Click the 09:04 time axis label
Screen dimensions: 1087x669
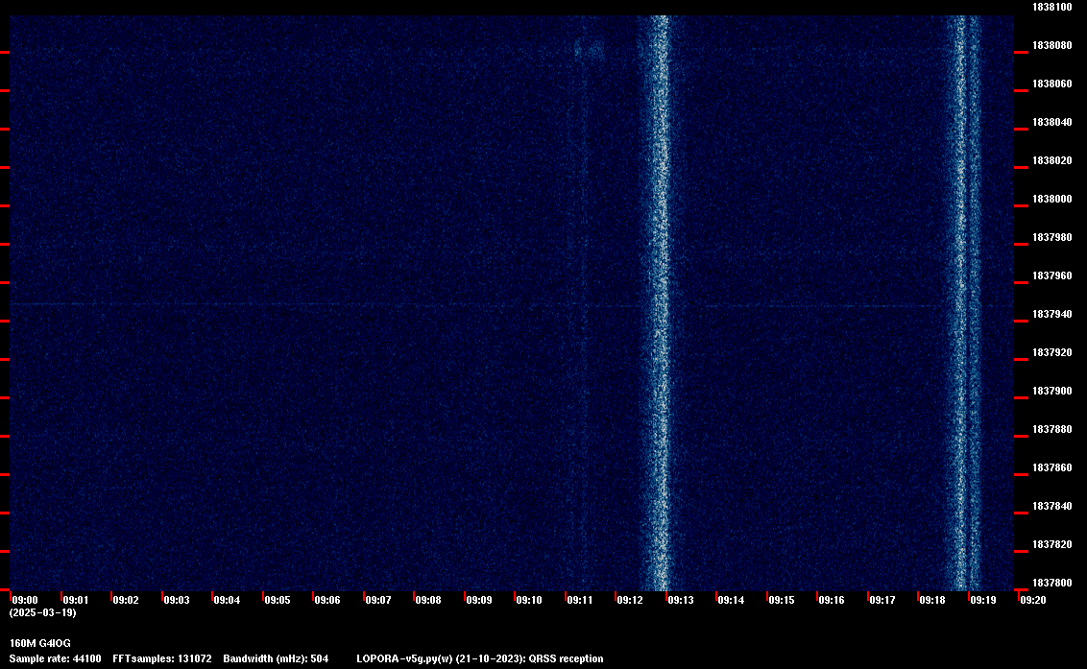(227, 600)
